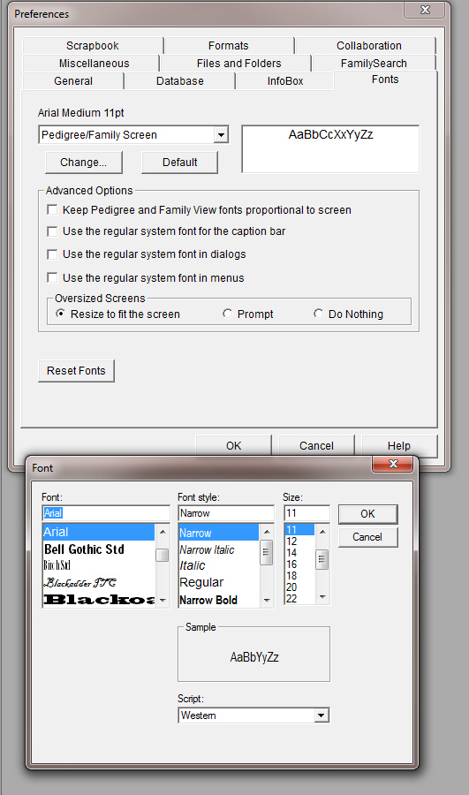Click Cancel in Preferences window
The height and width of the screenshot is (795, 469).
point(316,445)
